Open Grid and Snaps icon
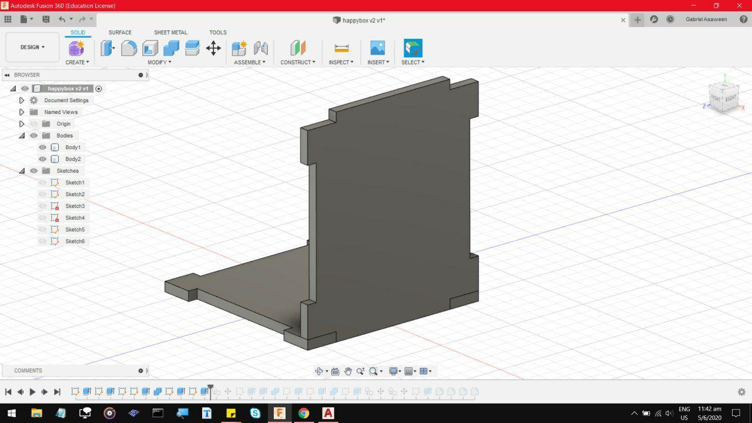Screen dimensions: 752x423 click(409, 371)
